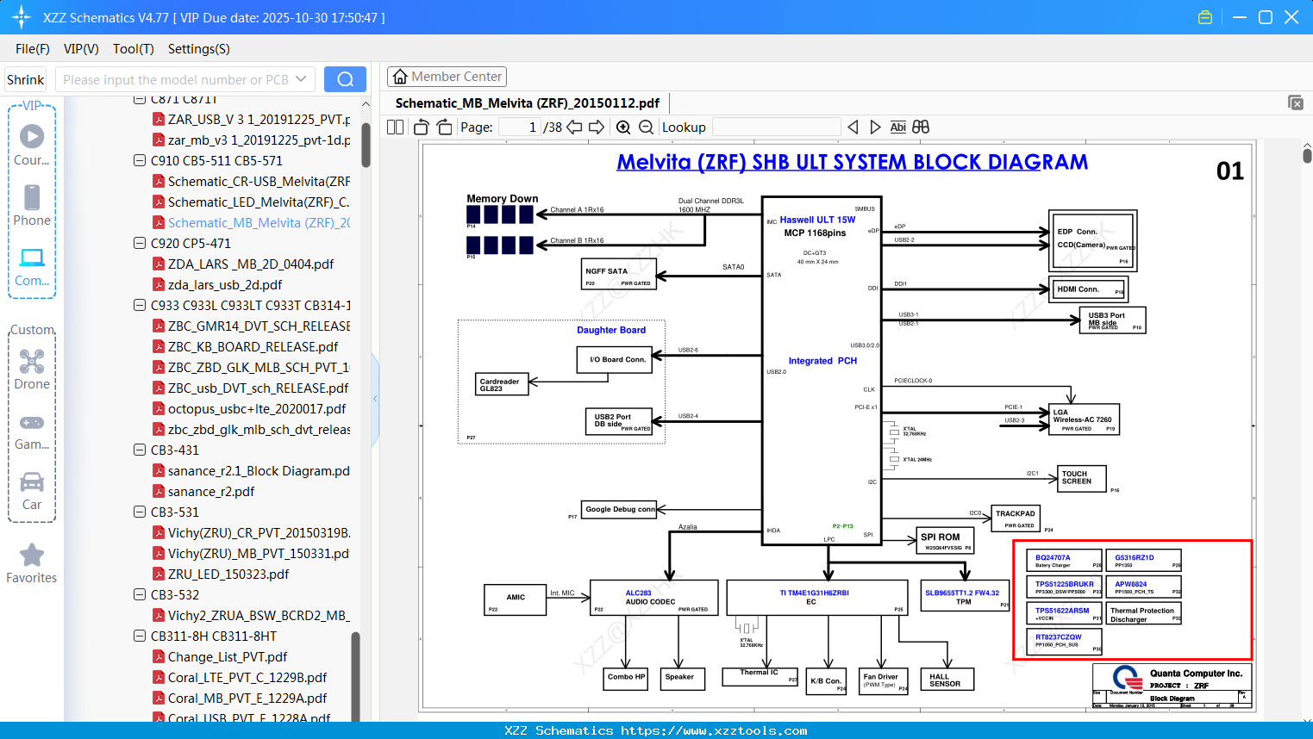
Task: Collapse the CB3-531 folder
Action: pyautogui.click(x=140, y=512)
